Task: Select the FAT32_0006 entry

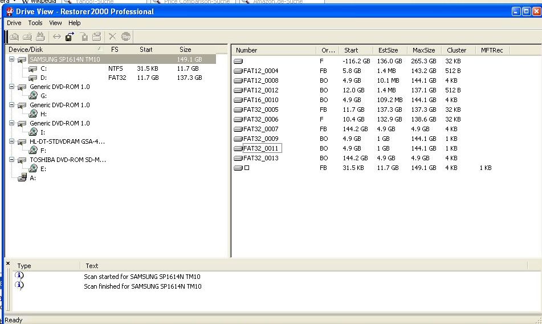Action: (260, 119)
